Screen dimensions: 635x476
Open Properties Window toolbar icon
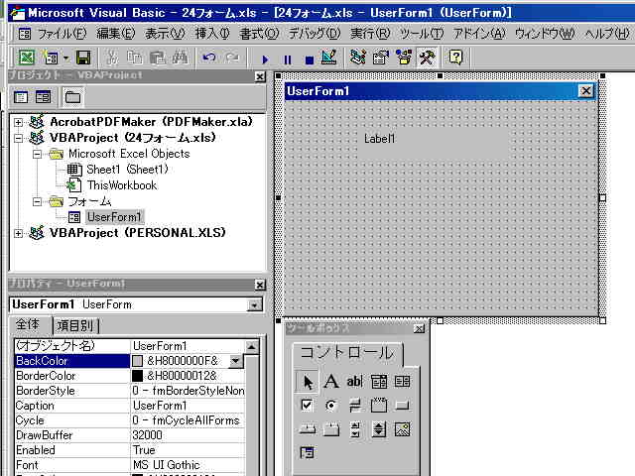tap(380, 58)
